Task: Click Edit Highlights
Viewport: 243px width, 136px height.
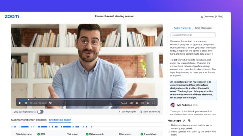Action: click(127, 112)
